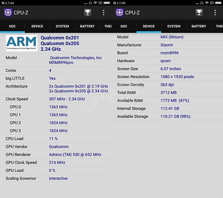Click the Board value msm8996
The height and width of the screenshot is (198, 223).
(170, 53)
